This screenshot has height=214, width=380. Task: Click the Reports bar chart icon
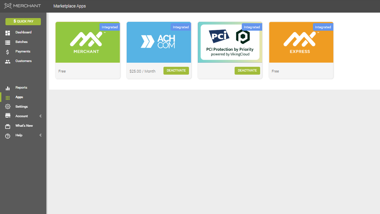pos(8,88)
